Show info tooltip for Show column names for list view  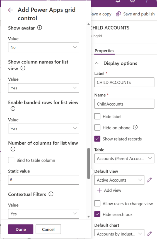pyautogui.click(x=23, y=68)
